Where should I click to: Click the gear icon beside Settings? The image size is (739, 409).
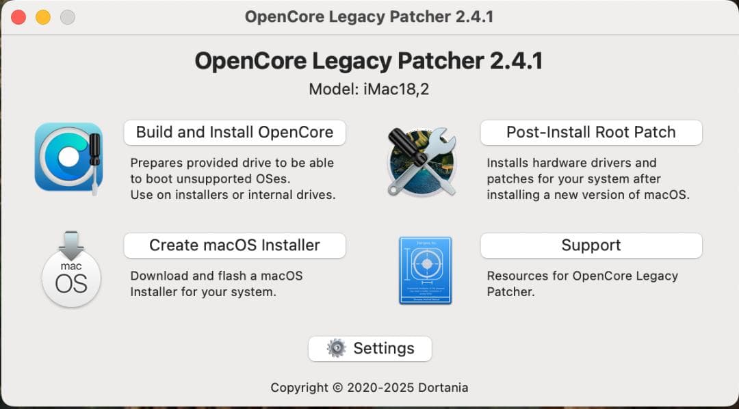[337, 348]
